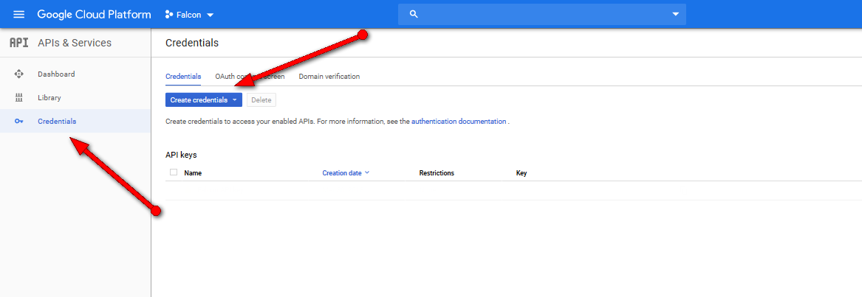Open Library in sidebar
Screen dimensions: 862x297
coord(49,98)
